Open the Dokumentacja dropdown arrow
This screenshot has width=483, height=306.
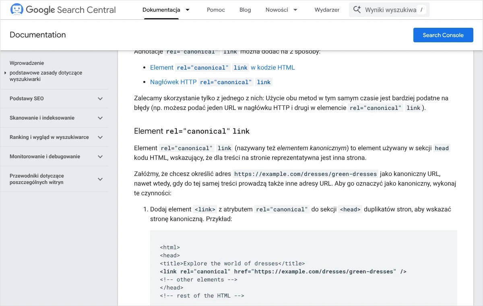pos(188,10)
